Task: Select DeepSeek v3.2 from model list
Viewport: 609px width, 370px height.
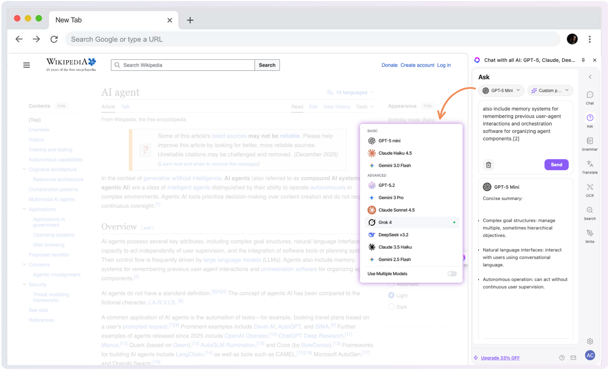Action: [x=393, y=235]
